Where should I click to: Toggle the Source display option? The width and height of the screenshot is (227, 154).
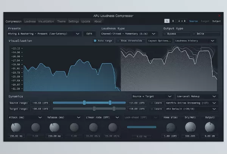(193, 21)
